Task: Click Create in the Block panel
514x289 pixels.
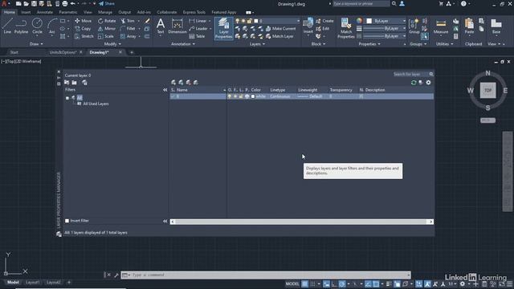Action: coord(324,21)
